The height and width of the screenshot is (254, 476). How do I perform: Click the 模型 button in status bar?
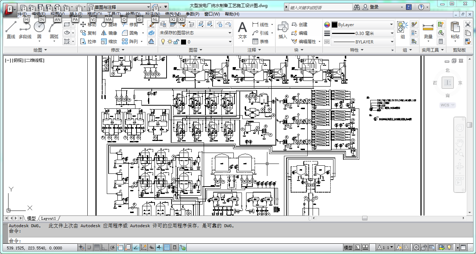click(348, 248)
